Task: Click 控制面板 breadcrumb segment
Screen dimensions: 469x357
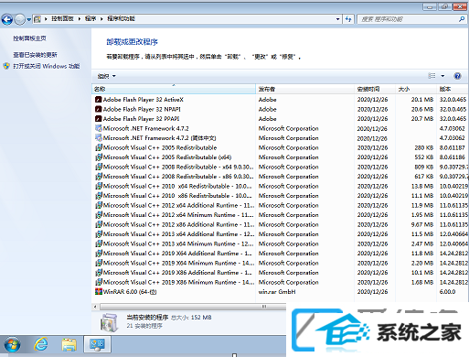Action: pyautogui.click(x=62, y=18)
